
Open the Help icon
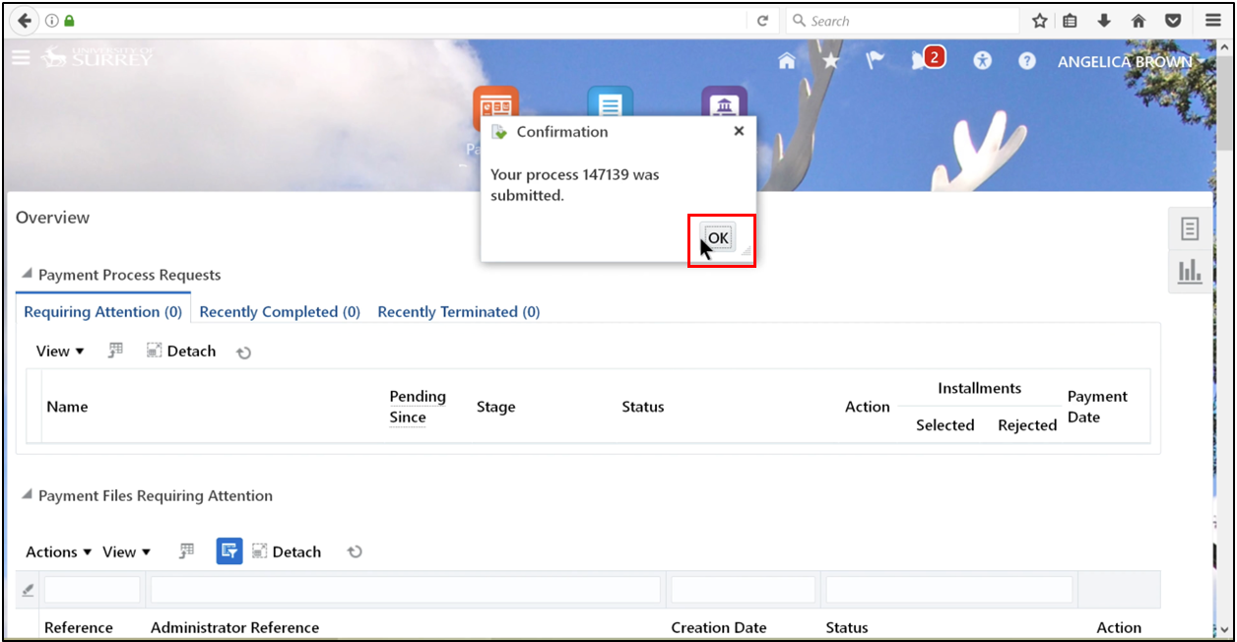coord(1026,61)
